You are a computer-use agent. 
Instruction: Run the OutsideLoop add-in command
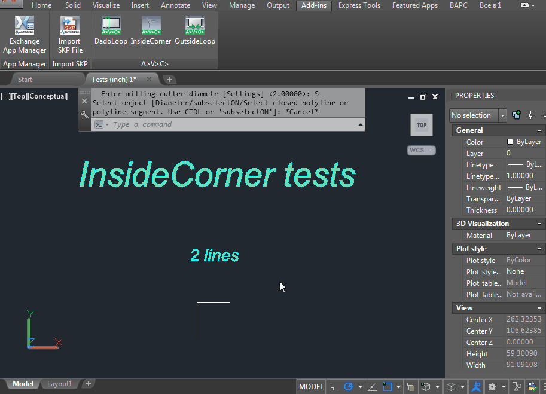point(194,30)
